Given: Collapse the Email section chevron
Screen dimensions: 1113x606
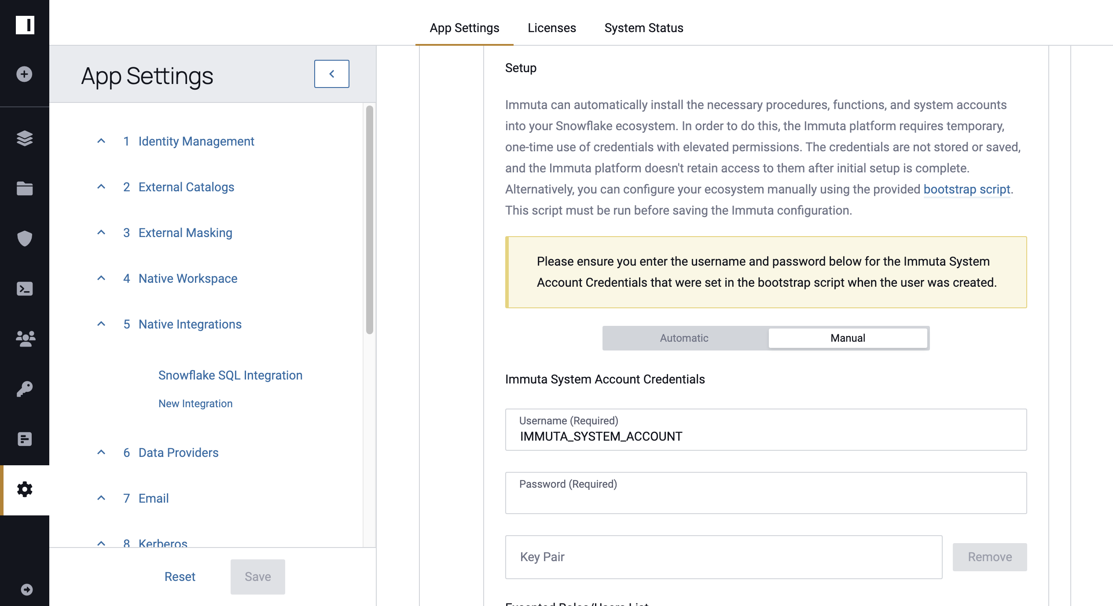Looking at the screenshot, I should click(x=101, y=498).
